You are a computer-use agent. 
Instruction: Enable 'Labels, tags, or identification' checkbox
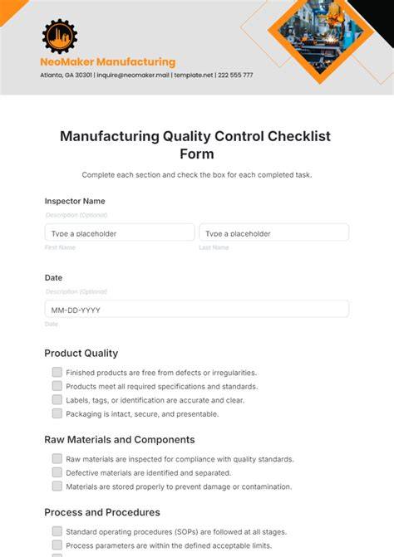coord(57,399)
